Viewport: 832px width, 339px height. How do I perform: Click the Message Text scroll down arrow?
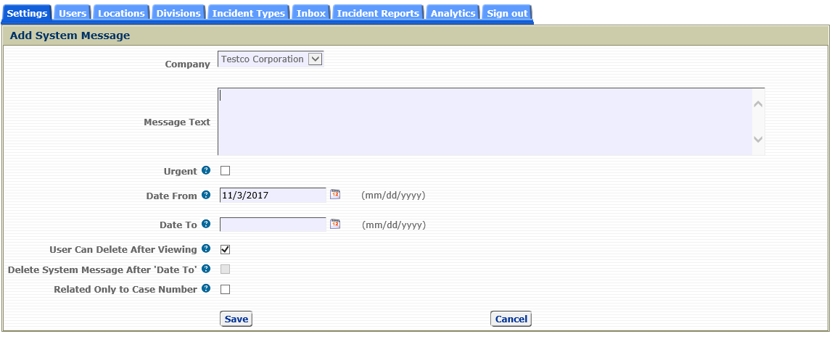click(758, 139)
